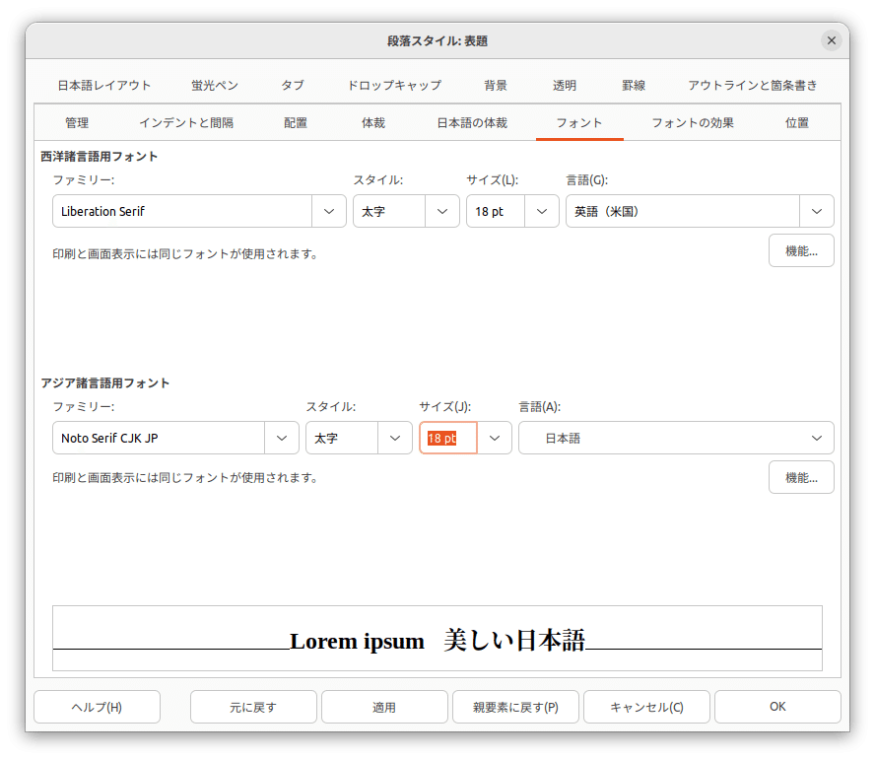
Task: Switch to the タブ tab
Action: (x=293, y=85)
